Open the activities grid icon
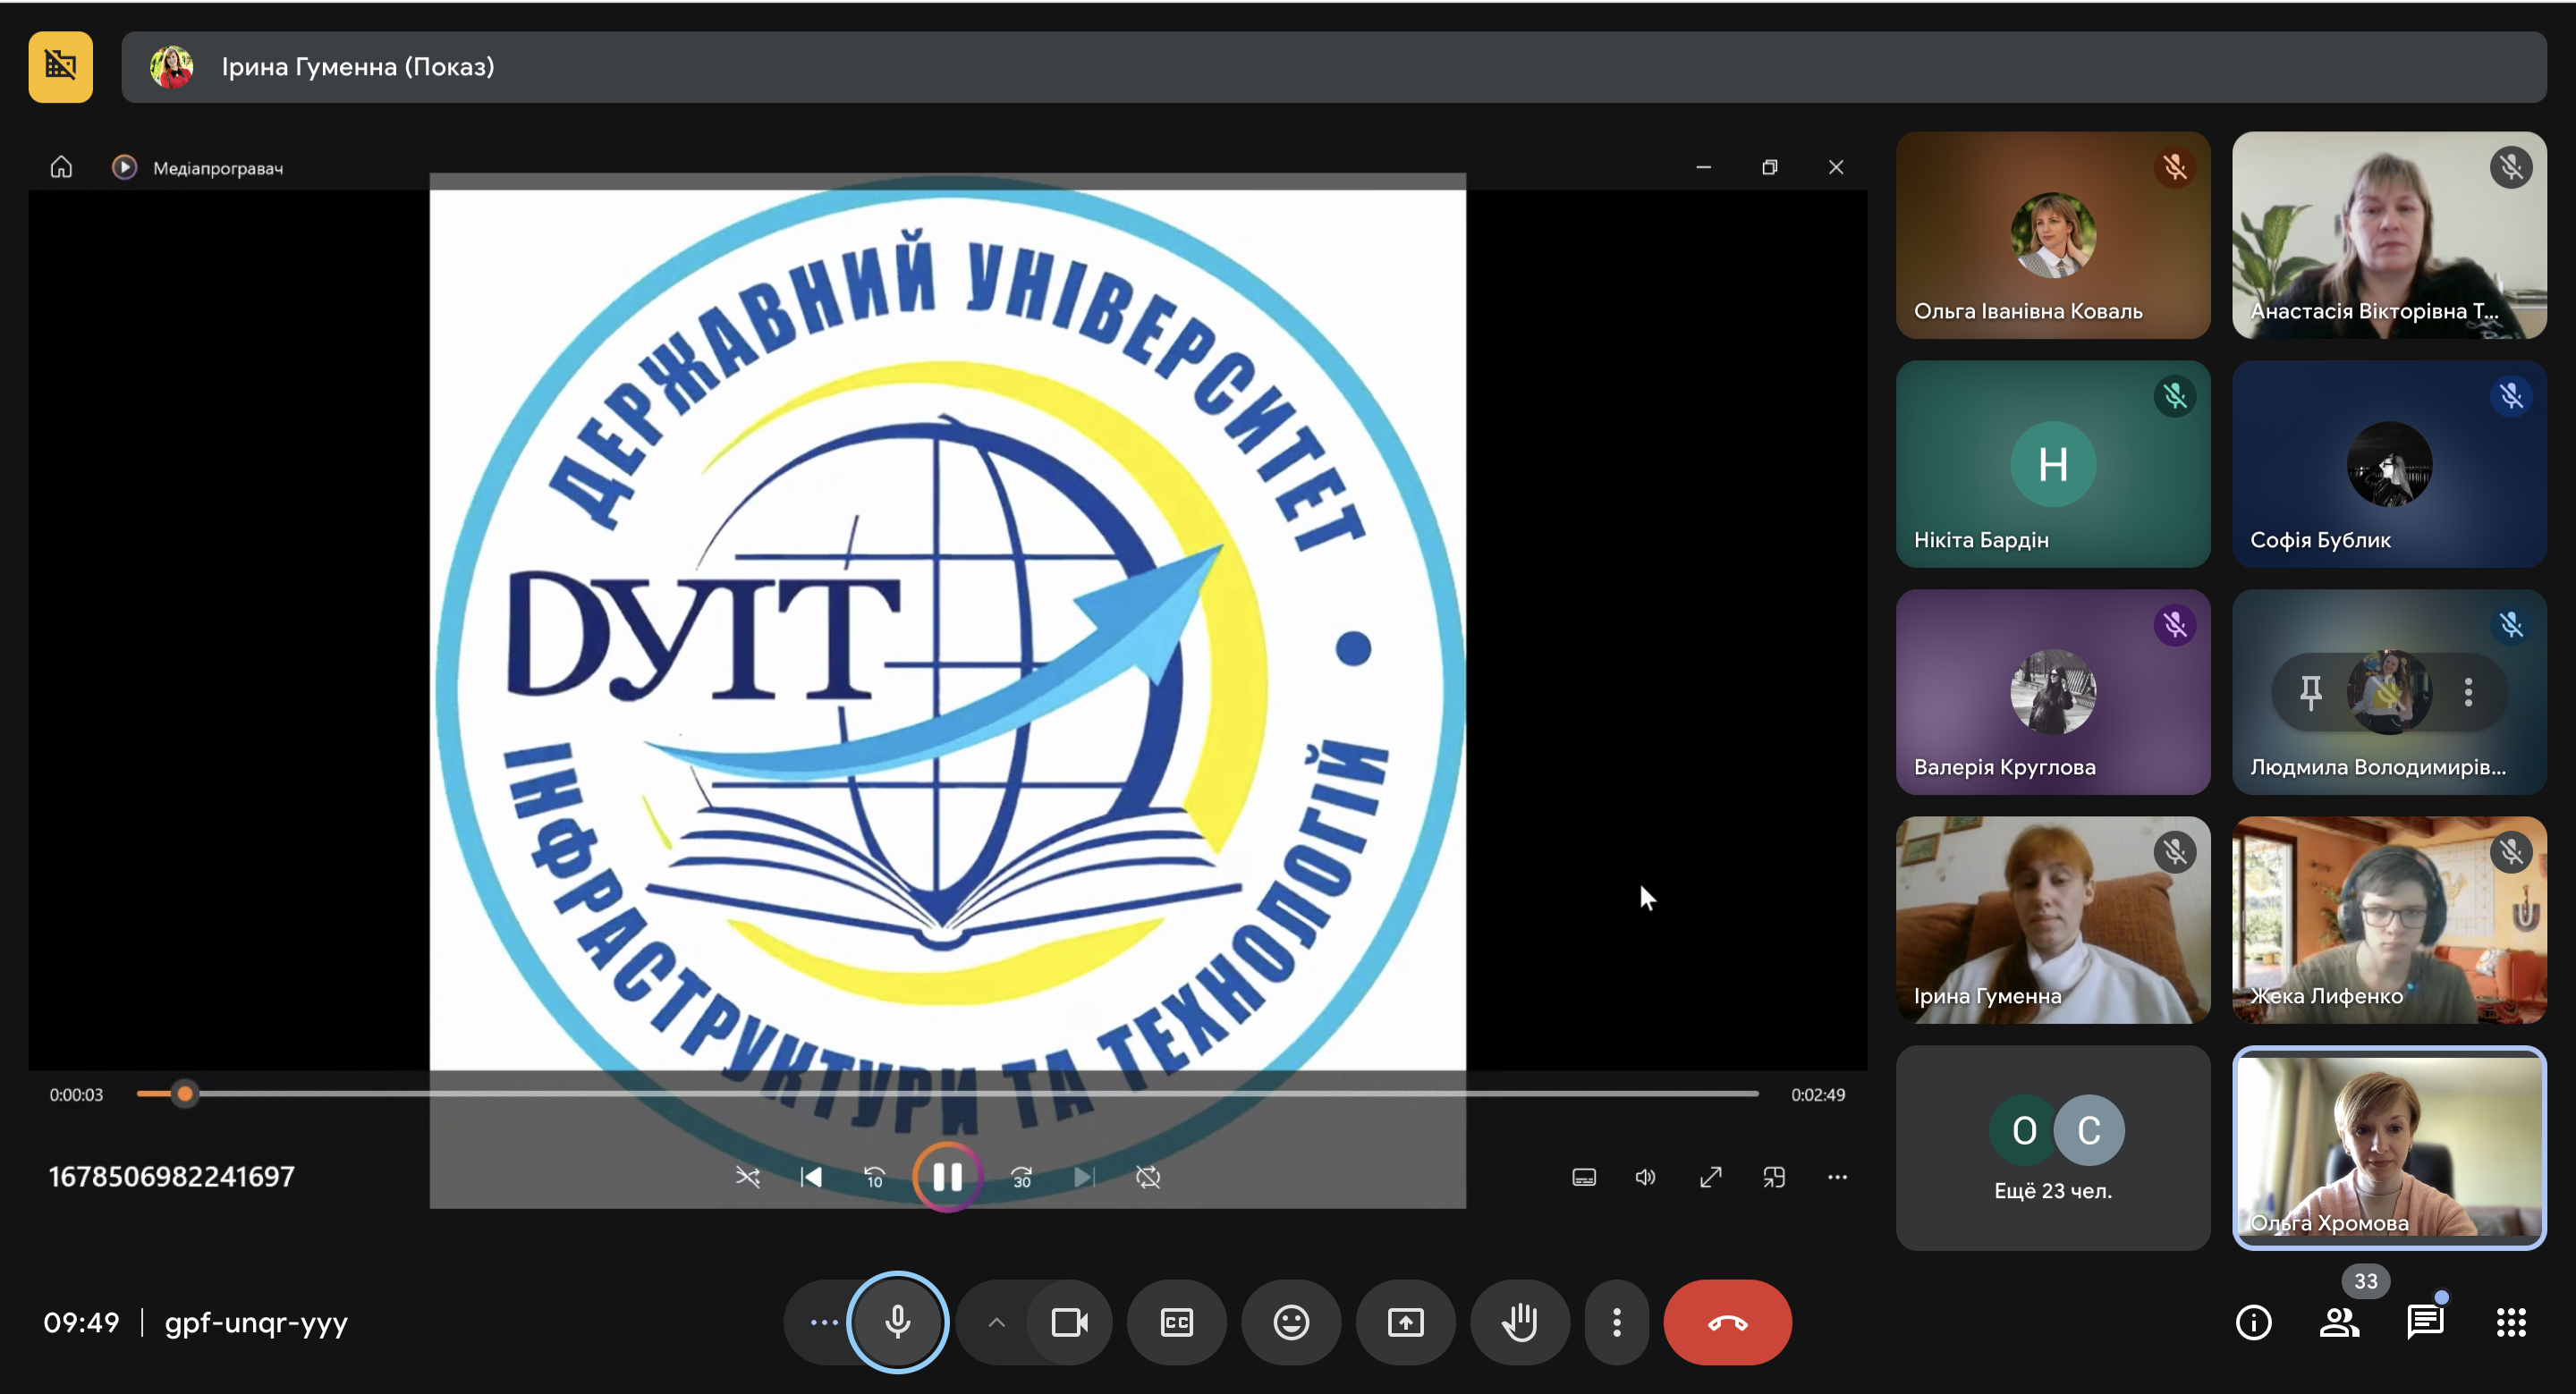 coord(2511,1323)
